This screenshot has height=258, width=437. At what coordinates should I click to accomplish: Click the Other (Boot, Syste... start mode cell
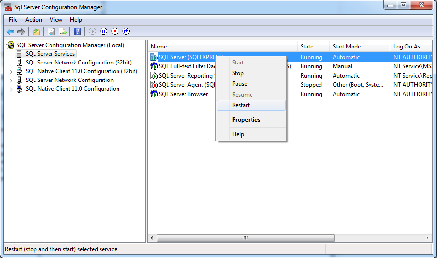(x=358, y=84)
